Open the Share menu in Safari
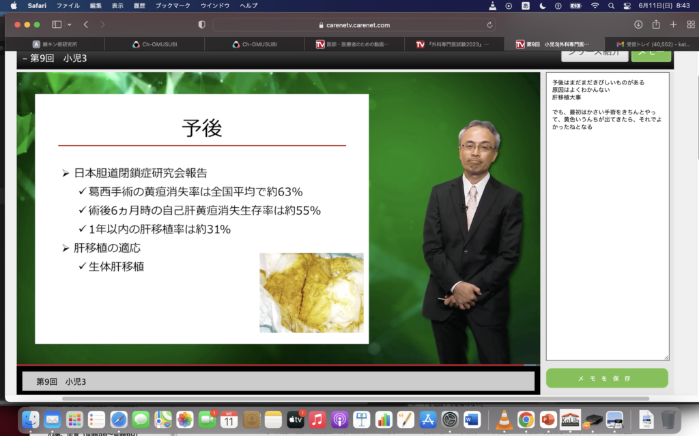The image size is (699, 436). [x=656, y=25]
